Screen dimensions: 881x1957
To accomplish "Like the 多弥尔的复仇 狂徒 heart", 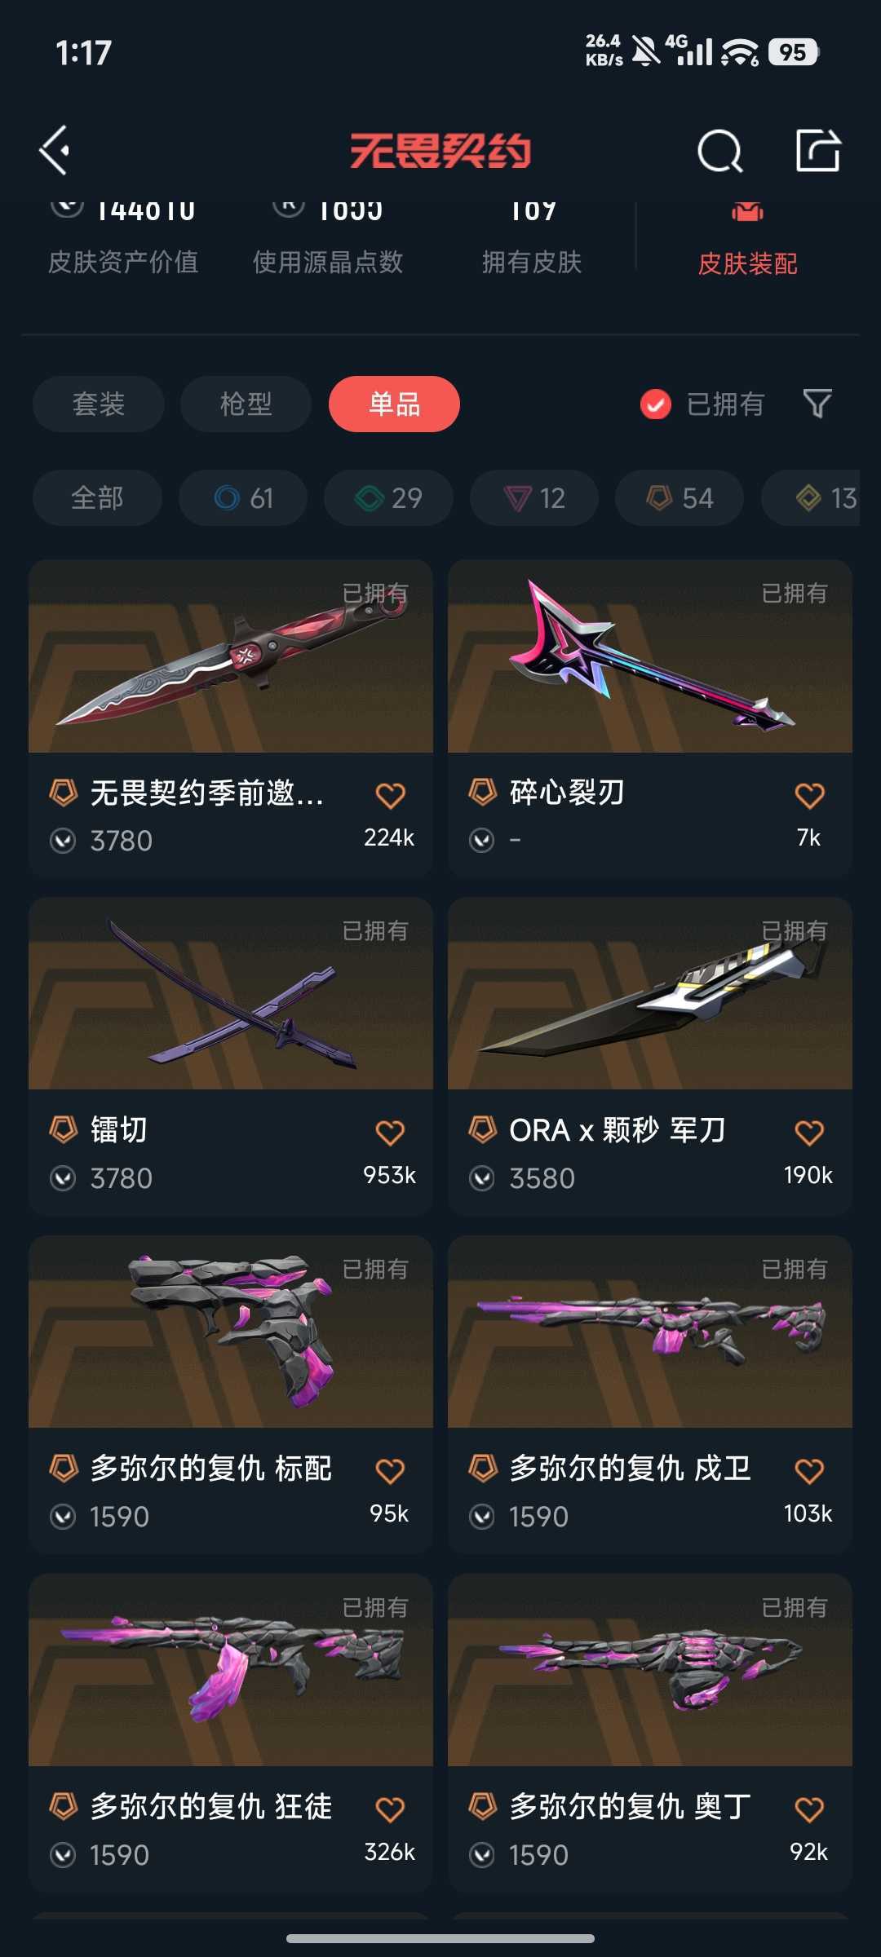I will 390,1809.
